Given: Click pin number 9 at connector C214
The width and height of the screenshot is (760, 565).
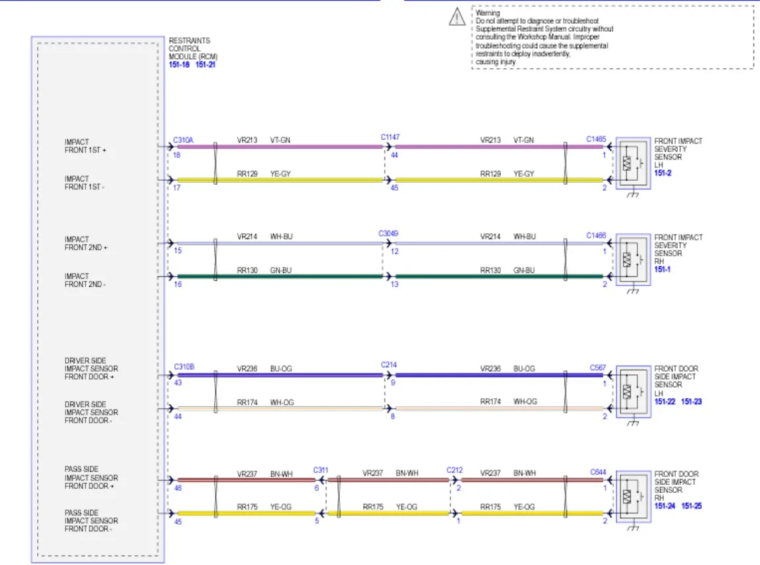Looking at the screenshot, I should [393, 383].
